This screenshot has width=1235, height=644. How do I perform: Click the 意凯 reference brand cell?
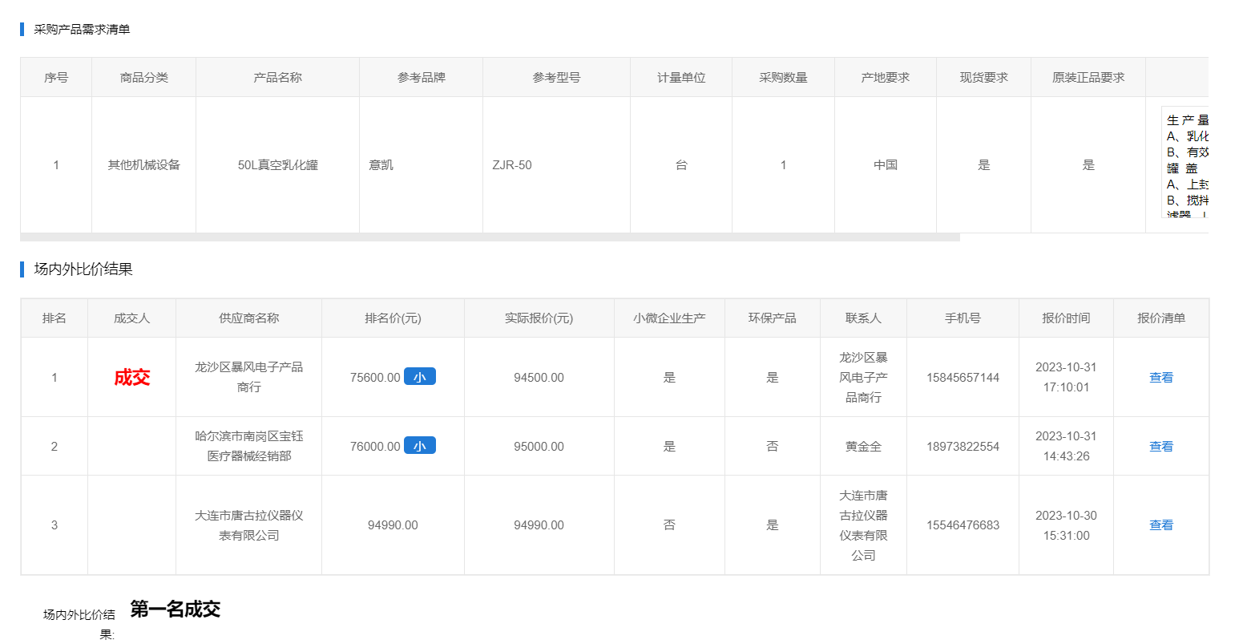pyautogui.click(x=381, y=165)
